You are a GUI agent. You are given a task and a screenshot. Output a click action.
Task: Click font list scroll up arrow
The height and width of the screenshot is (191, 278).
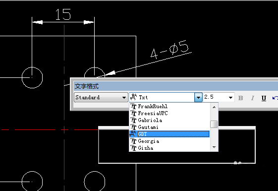click(214, 107)
